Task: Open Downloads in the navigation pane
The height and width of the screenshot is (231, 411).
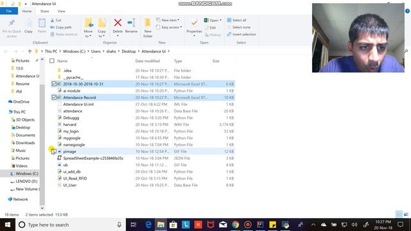Action: (x=23, y=142)
